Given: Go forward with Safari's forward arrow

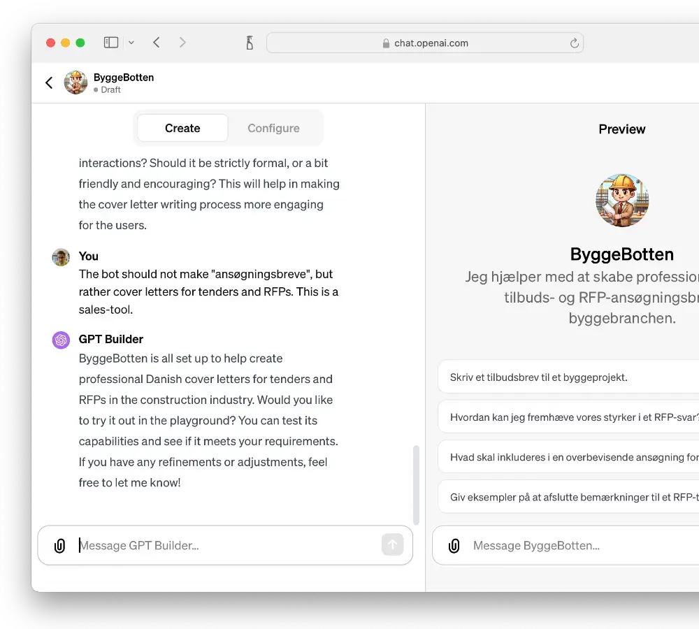Looking at the screenshot, I should coord(182,43).
